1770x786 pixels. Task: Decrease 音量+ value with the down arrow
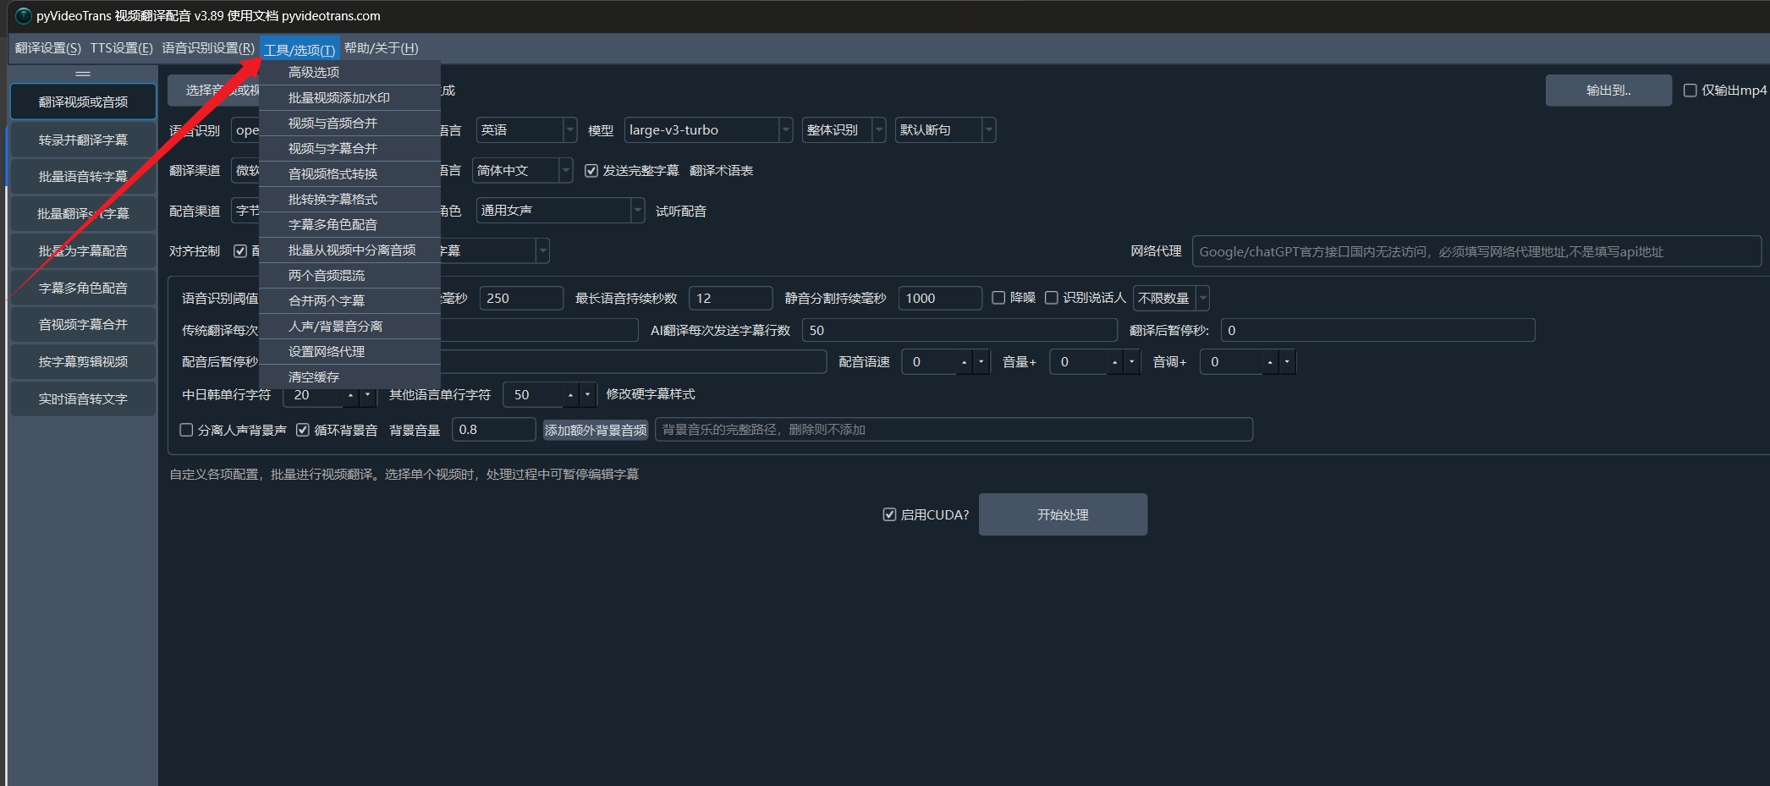coord(1131,362)
